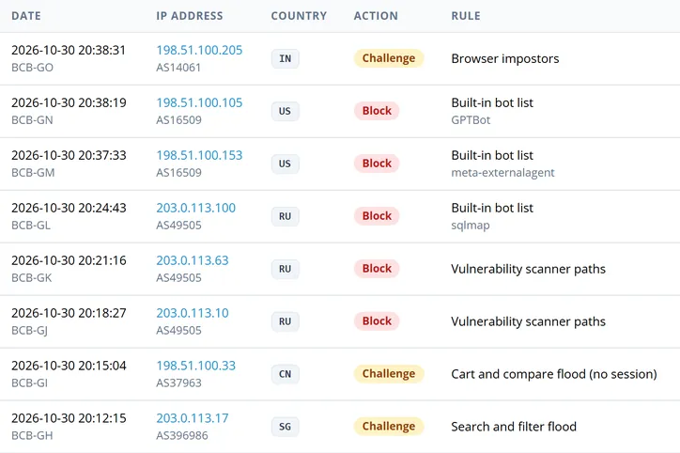The image size is (680, 453).
Task: Select AS14061 under 198.51.100.205
Action: [x=178, y=68]
